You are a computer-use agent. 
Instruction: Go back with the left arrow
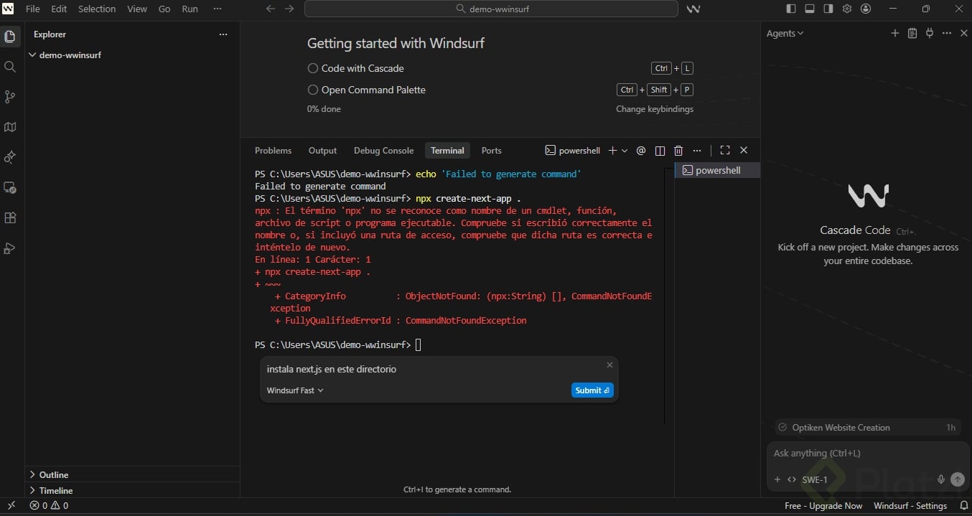pos(271,9)
